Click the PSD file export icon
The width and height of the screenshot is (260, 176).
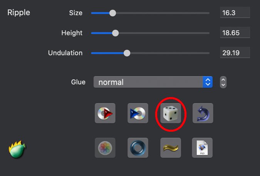tap(202, 148)
